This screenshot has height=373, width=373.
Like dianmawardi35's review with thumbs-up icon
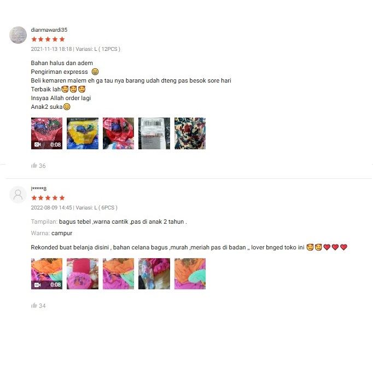click(34, 165)
